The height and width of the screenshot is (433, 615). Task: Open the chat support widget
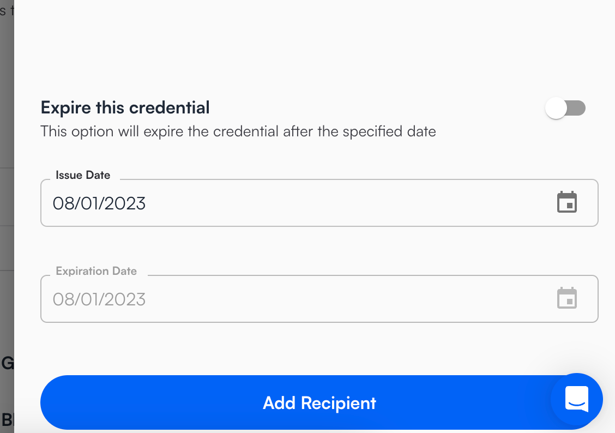click(577, 399)
